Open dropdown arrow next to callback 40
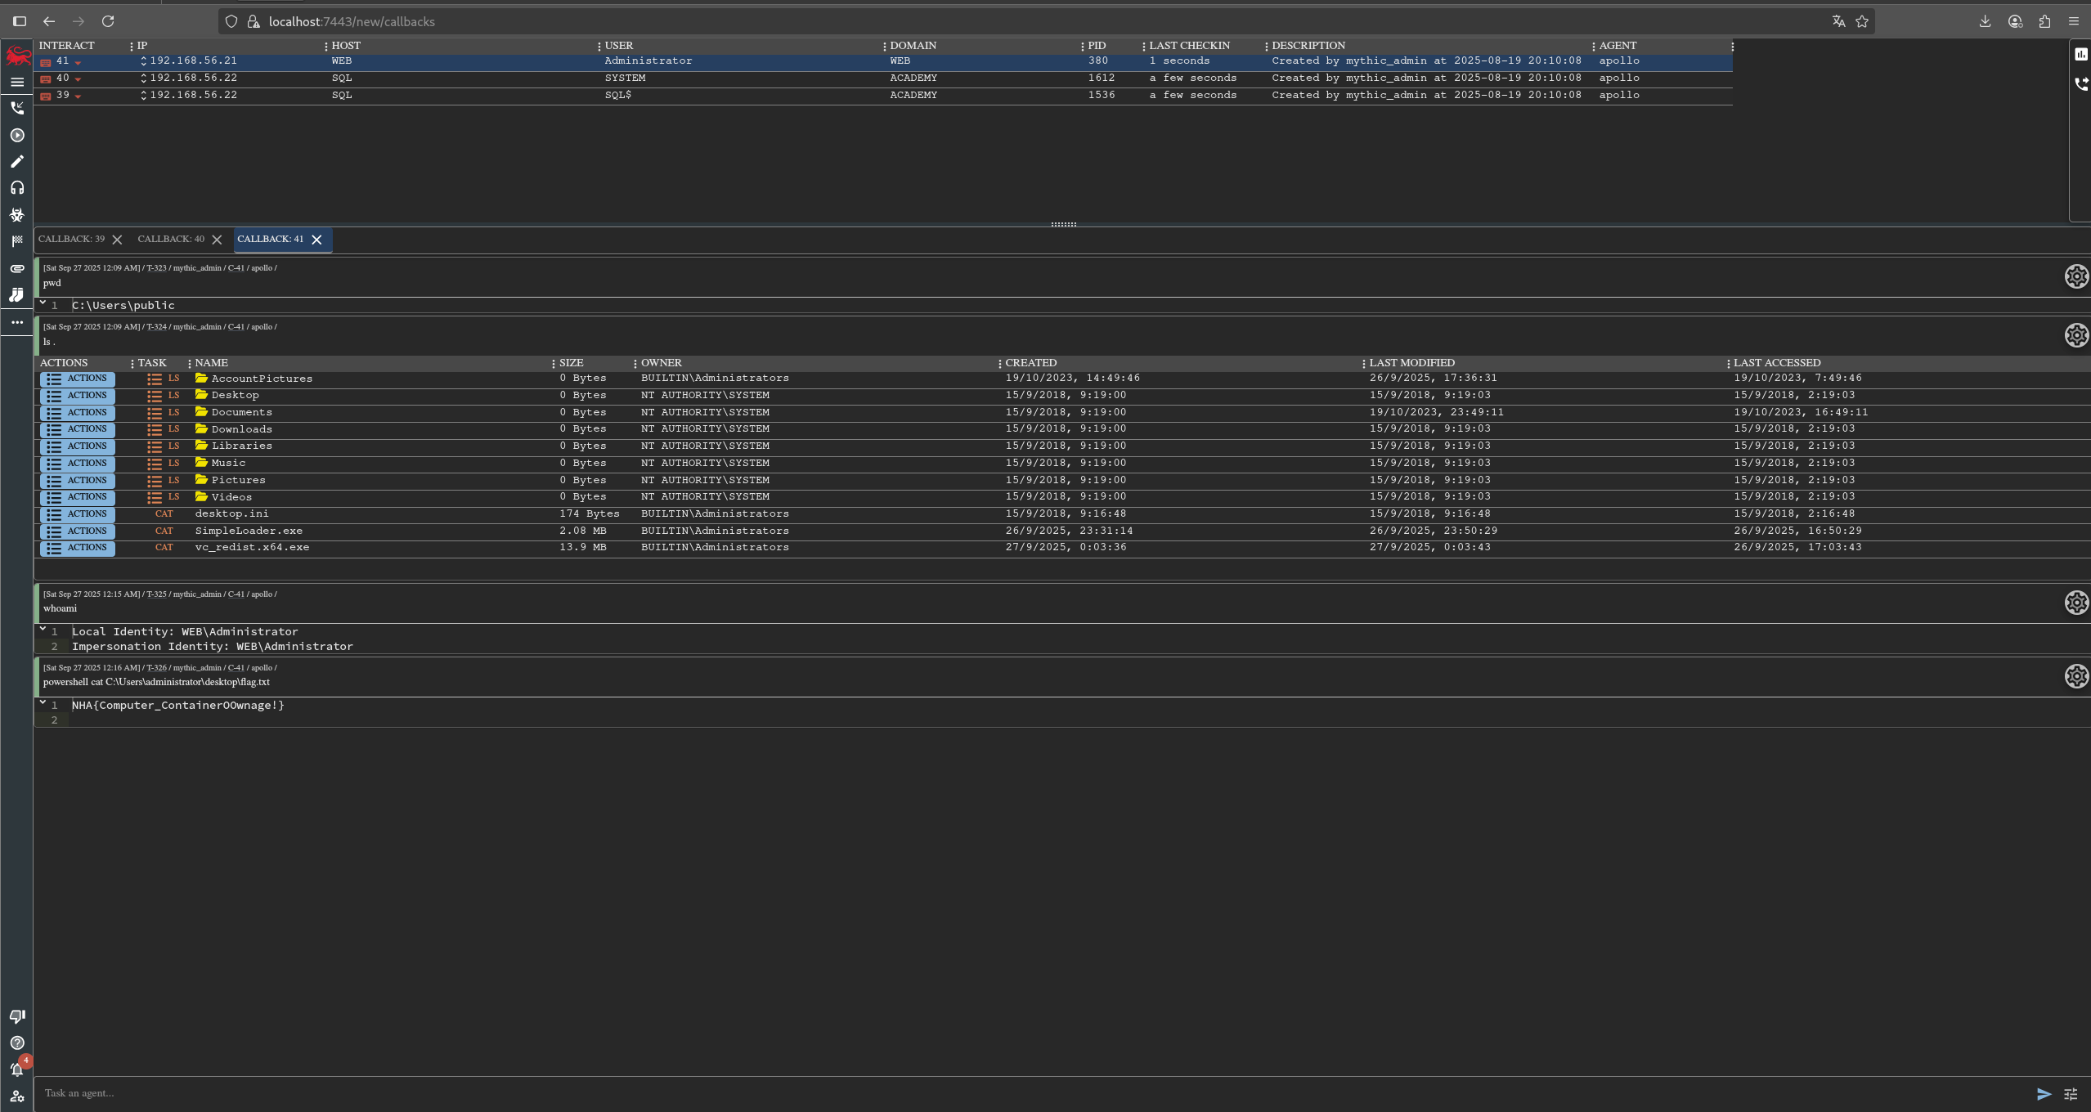 (79, 79)
